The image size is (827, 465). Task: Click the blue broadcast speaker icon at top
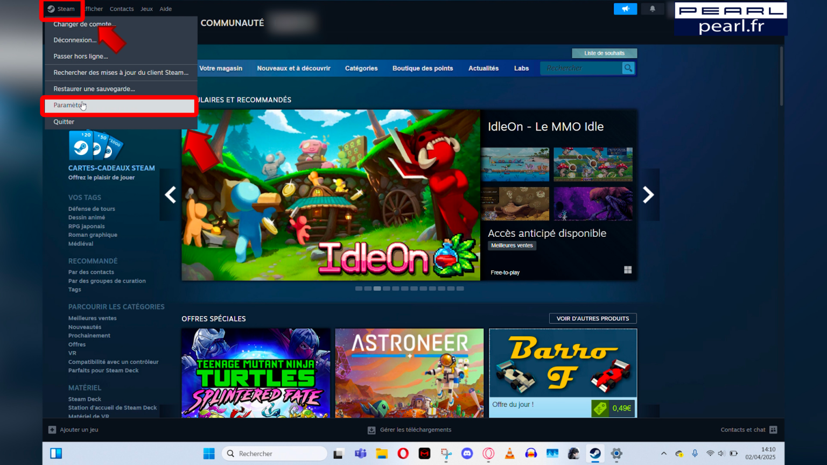(626, 9)
